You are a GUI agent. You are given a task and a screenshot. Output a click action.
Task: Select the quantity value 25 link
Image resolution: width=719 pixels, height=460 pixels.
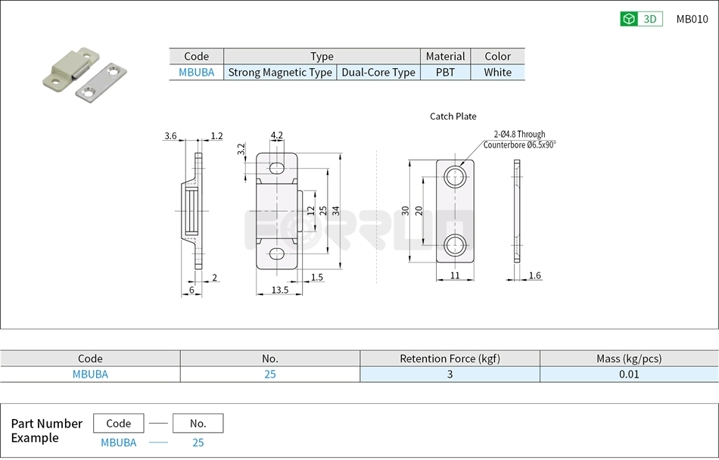270,374
